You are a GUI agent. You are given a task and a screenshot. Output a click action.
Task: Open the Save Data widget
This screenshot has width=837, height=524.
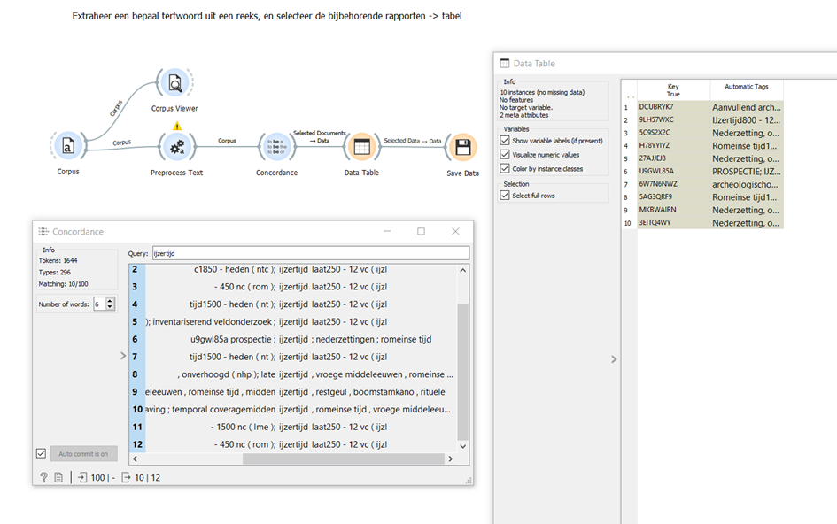click(462, 147)
